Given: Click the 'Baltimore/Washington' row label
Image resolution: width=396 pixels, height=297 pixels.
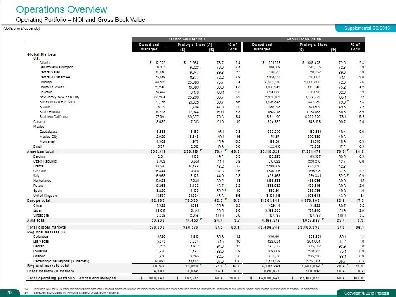Looking at the screenshot, I should click(57, 67).
